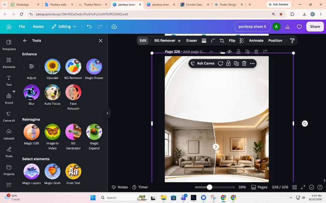This screenshot has height=203, width=326.
Task: Adjust the zoom slider handle
Action: (210, 187)
